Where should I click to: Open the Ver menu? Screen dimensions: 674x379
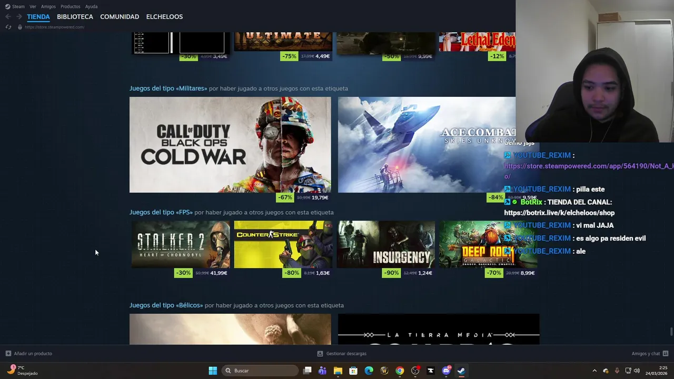click(33, 6)
